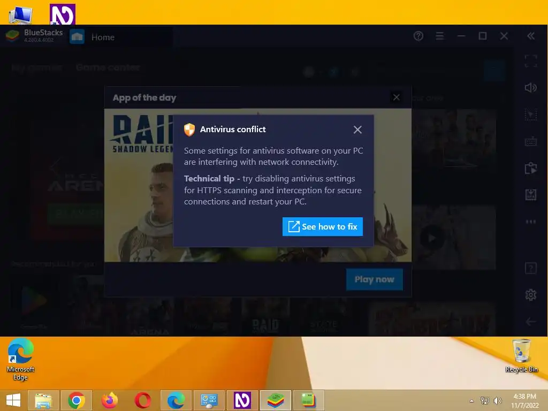Open more options dots in sidebar
This screenshot has width=548, height=411.
(530, 222)
